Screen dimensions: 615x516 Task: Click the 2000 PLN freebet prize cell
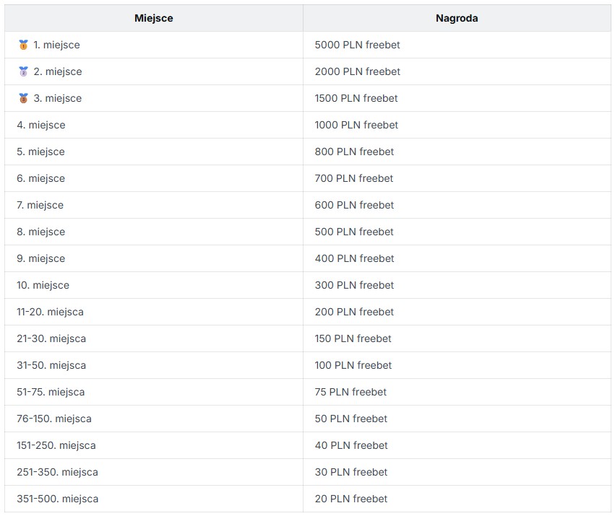coord(357,71)
